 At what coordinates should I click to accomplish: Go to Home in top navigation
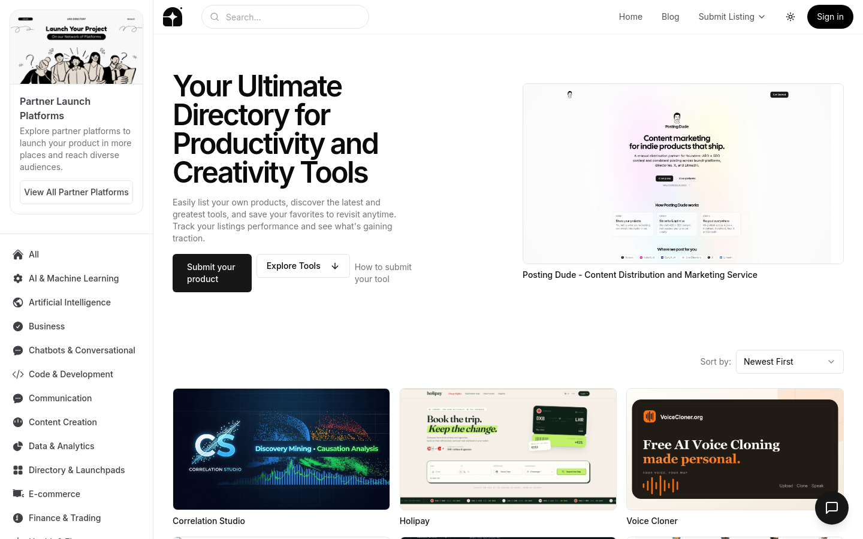point(630,17)
